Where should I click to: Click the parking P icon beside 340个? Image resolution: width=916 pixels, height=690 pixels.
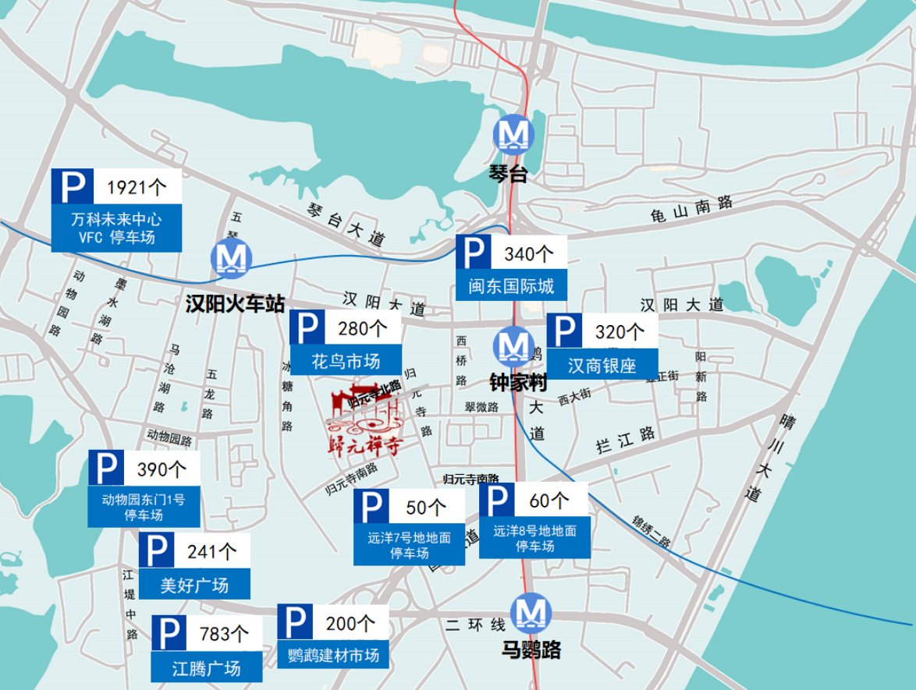(473, 252)
